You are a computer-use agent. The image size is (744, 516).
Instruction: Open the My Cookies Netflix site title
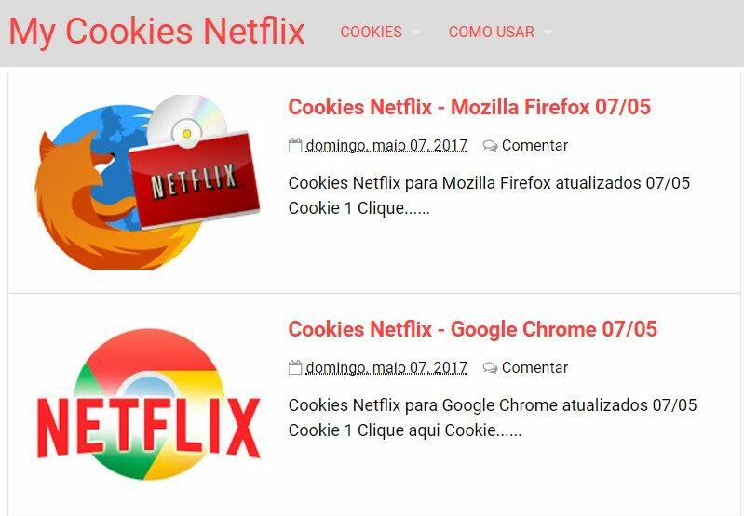click(156, 32)
